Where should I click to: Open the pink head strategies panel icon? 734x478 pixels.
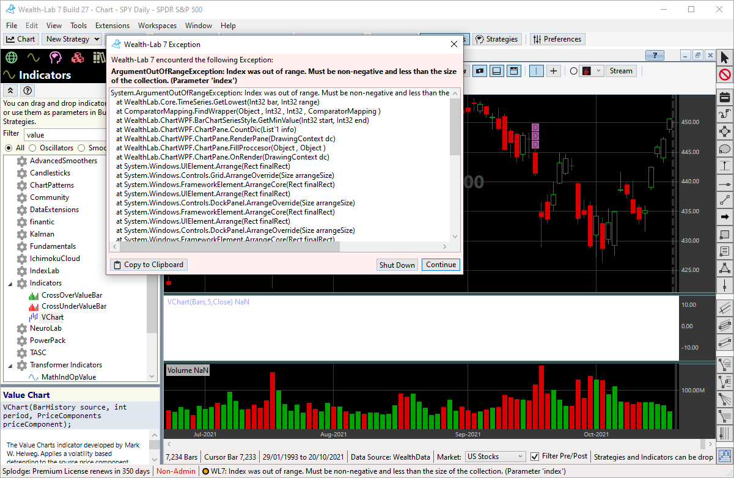[x=56, y=57]
